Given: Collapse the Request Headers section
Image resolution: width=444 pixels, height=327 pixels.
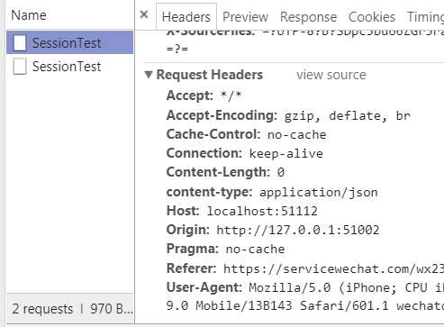Looking at the screenshot, I should [149, 74].
